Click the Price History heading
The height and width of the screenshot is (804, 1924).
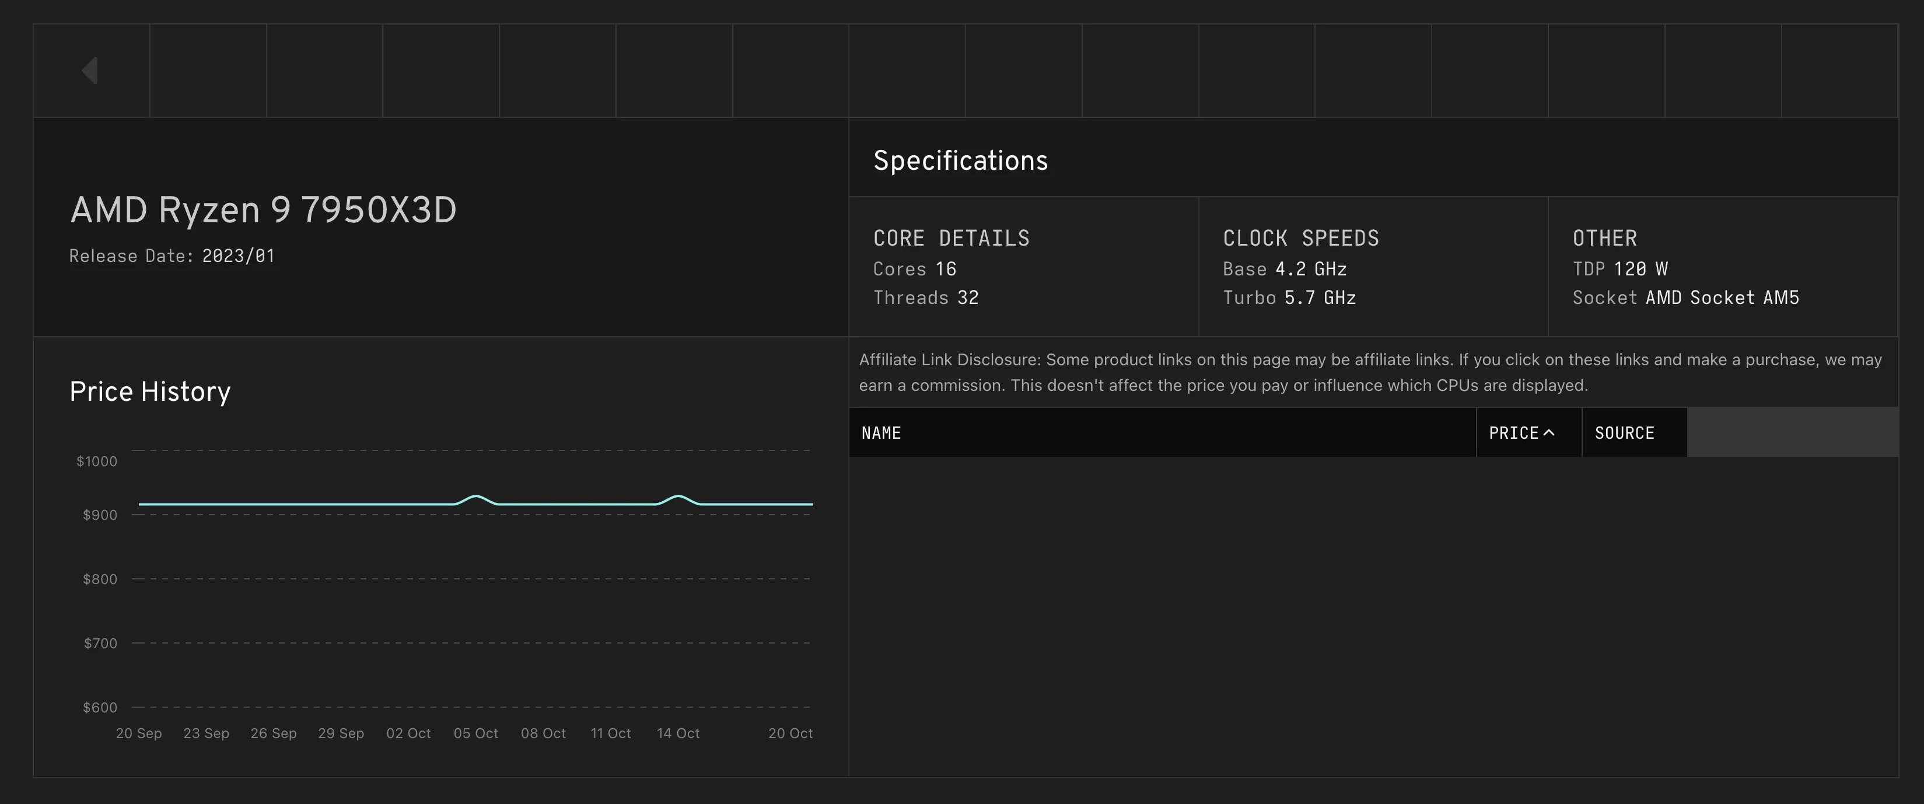point(149,391)
